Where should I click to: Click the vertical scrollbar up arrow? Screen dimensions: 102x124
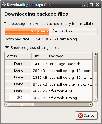click(x=95, y=54)
